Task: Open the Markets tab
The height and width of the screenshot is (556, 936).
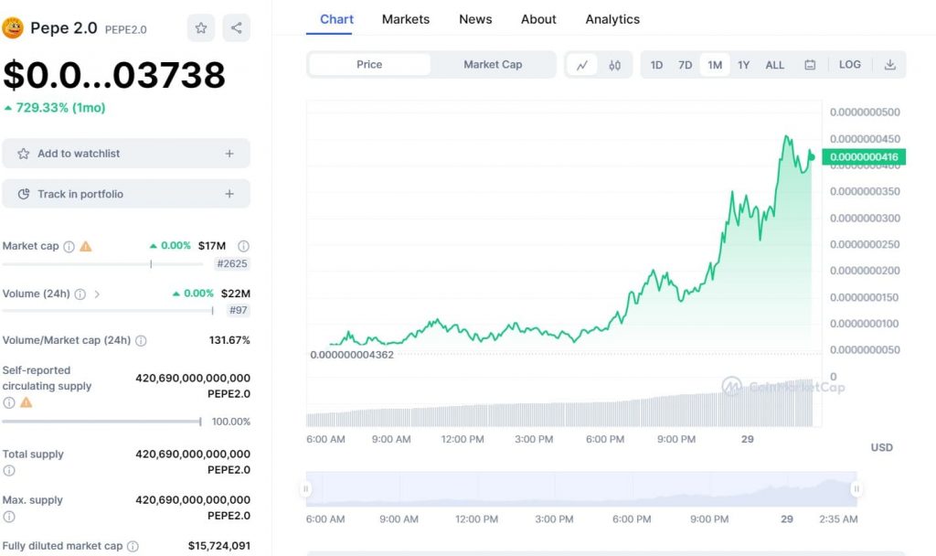Action: [405, 18]
